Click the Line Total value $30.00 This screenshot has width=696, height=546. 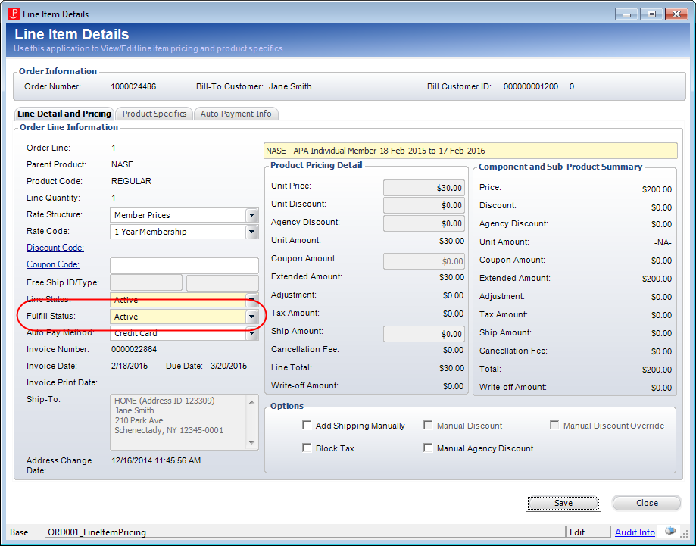tap(452, 368)
